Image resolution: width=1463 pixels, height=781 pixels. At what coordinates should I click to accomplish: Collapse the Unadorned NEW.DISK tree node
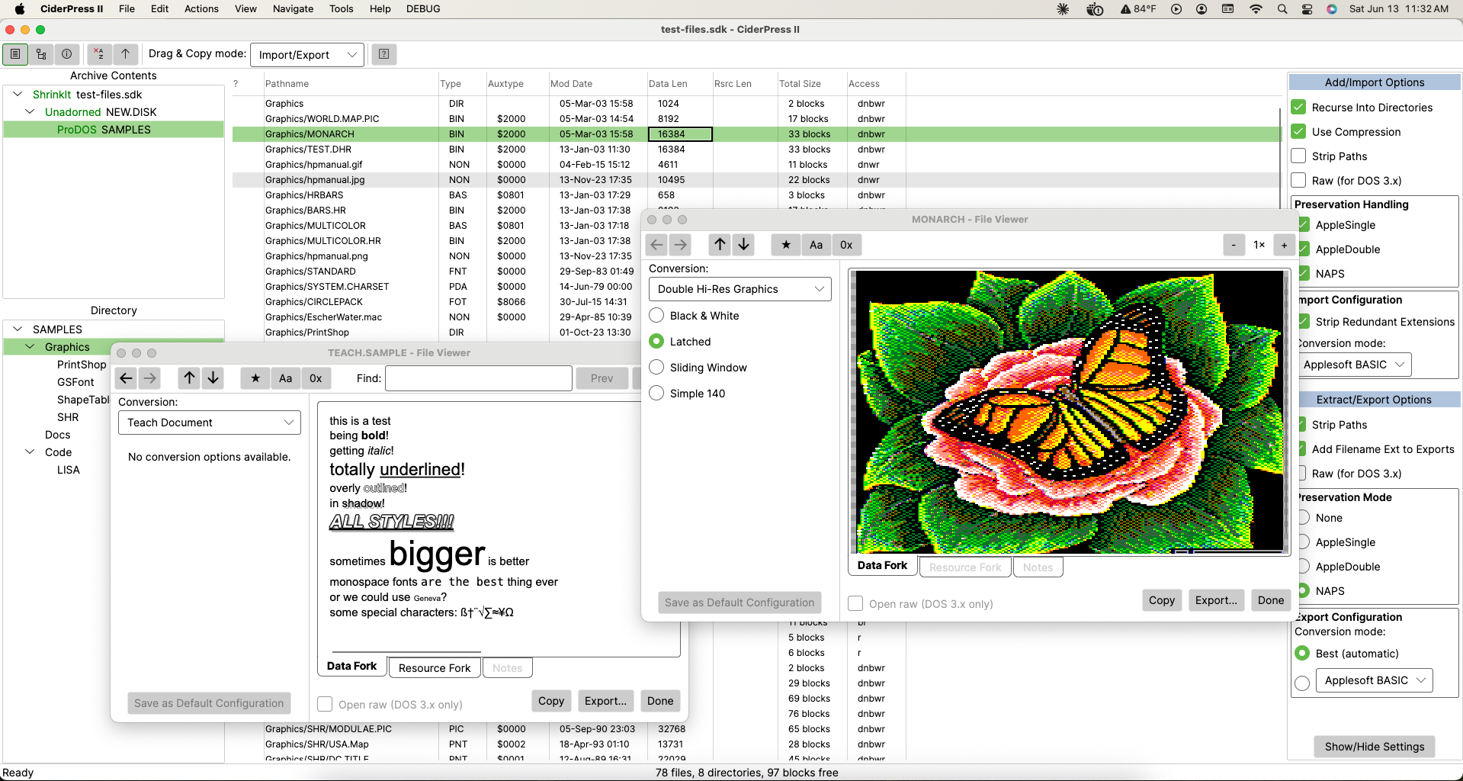[x=30, y=112]
